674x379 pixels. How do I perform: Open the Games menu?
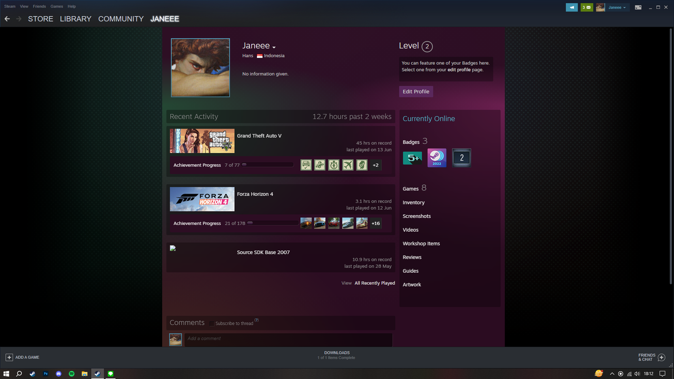click(x=57, y=6)
